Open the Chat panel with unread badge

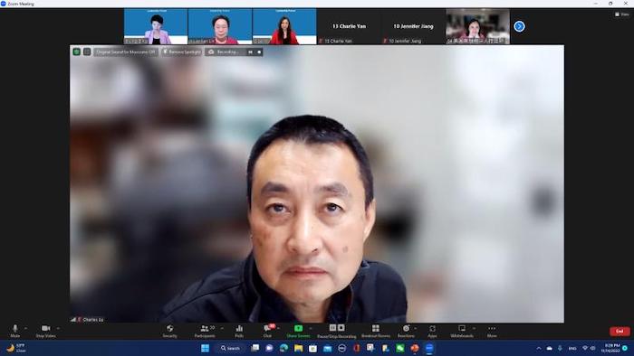tap(268, 331)
